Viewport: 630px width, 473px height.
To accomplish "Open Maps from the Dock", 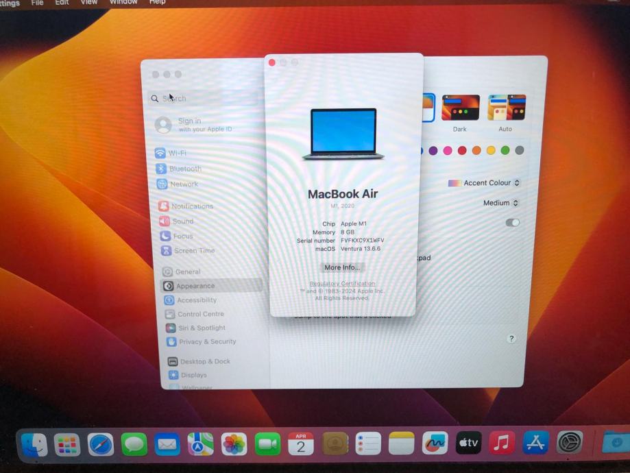I will (200, 444).
